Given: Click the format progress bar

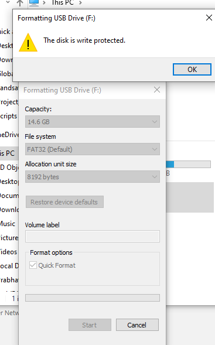Looking at the screenshot, I should pos(93,298).
